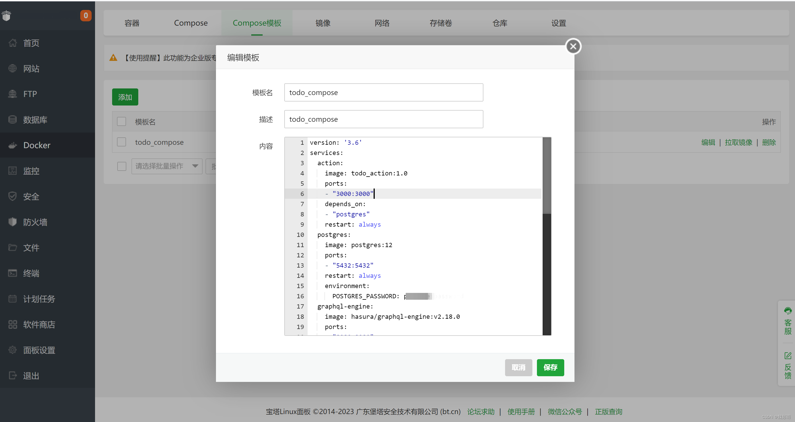Tick the todo_compose row checkbox
The width and height of the screenshot is (795, 422).
click(x=121, y=142)
